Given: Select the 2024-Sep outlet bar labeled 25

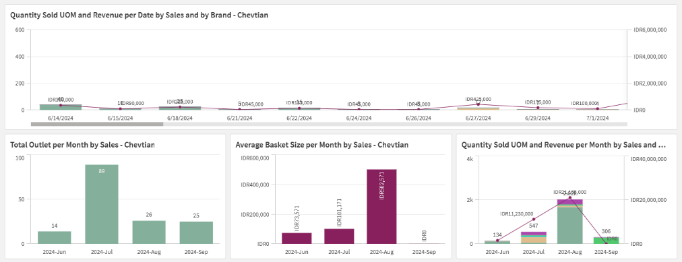Looking at the screenshot, I should 196,232.
